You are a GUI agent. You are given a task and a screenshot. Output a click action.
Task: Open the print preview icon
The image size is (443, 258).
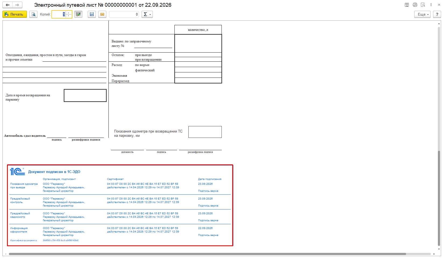click(x=33, y=14)
